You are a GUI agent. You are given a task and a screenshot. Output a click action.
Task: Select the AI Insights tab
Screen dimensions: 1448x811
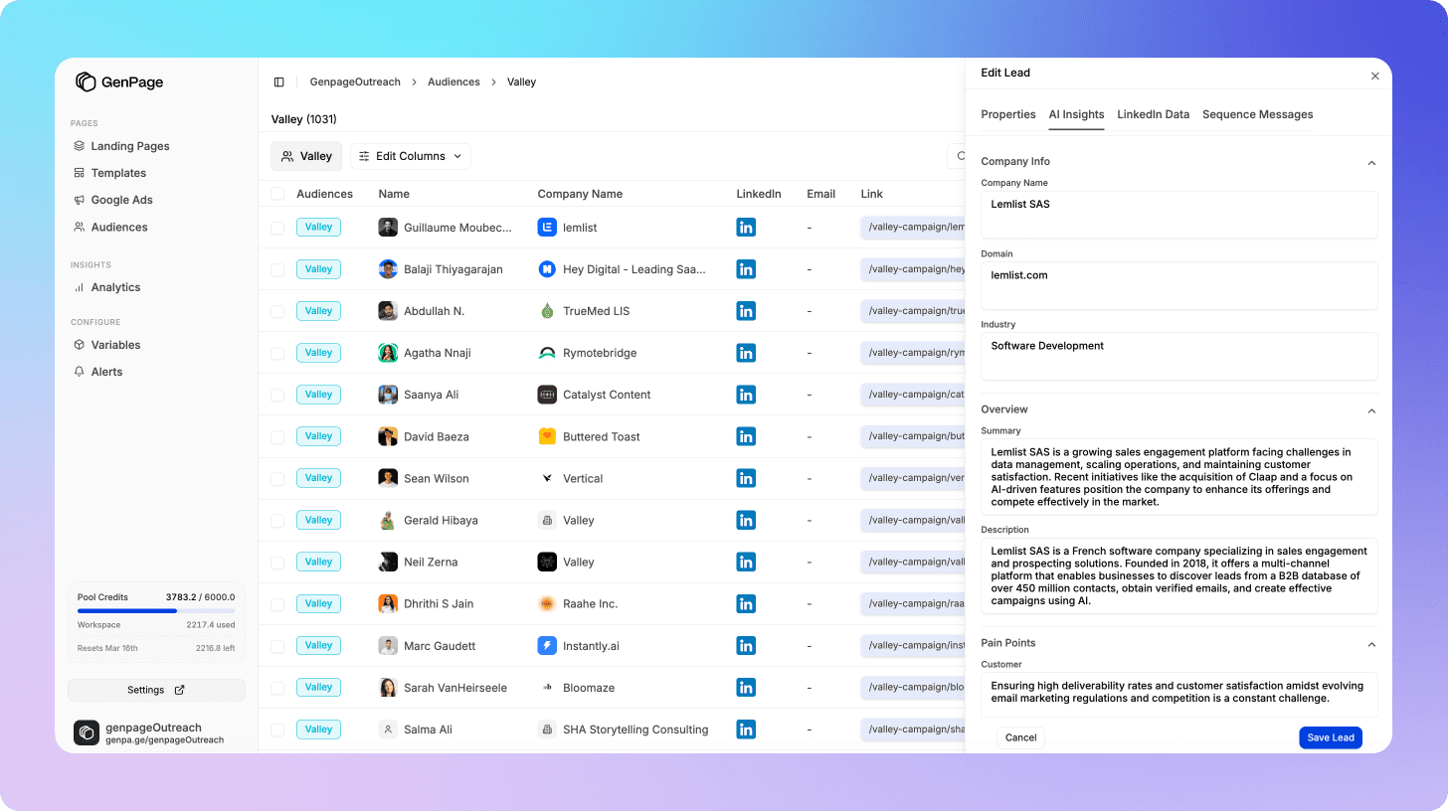1076,114
